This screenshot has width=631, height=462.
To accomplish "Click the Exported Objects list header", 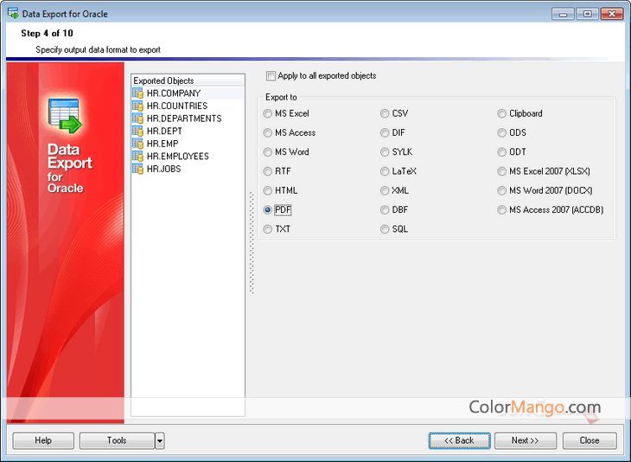I will coord(188,80).
